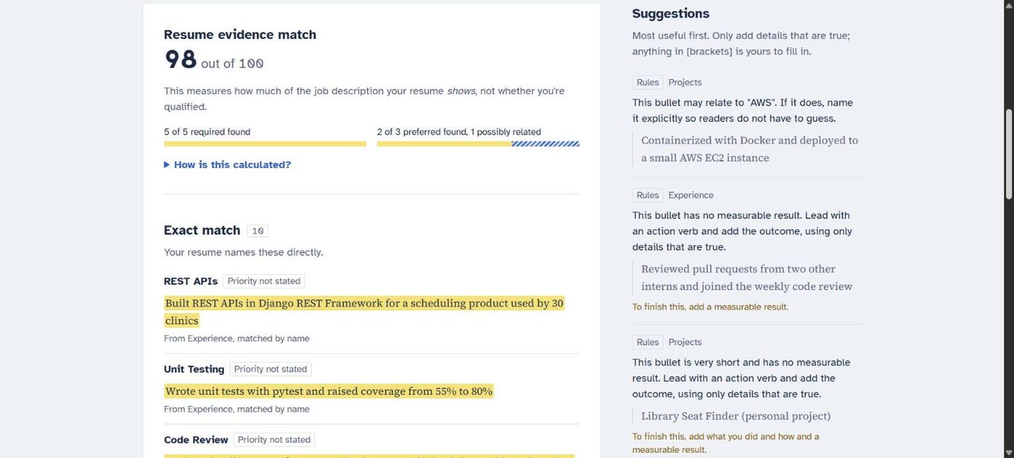The image size is (1014, 458).
Task: Click the disclosure triangle beside How is this calculated
Action: click(x=167, y=165)
